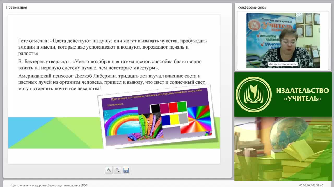
Task: Select the red color square on slide
Action: [x=173, y=107]
